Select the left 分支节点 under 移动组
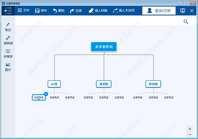This screenshot has width=198, height=139. (138, 97)
